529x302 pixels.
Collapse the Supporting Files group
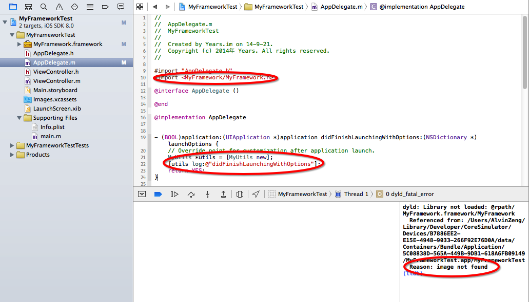click(x=19, y=118)
